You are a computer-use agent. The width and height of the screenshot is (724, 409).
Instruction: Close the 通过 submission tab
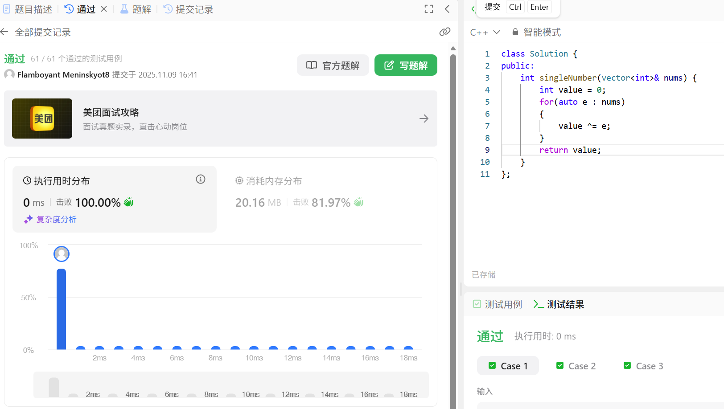tap(103, 9)
